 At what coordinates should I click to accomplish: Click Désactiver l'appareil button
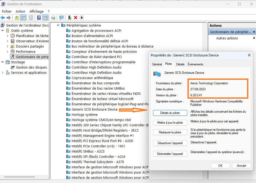[x=170, y=143]
